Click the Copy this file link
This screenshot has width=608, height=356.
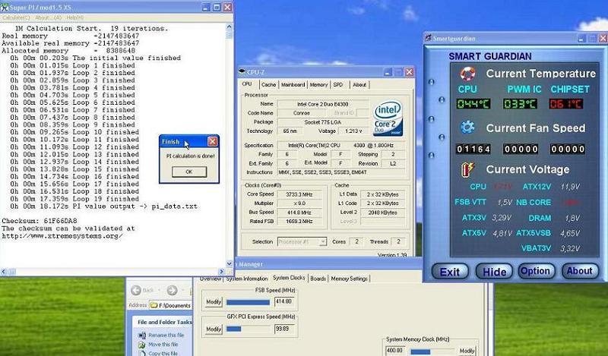(163, 353)
